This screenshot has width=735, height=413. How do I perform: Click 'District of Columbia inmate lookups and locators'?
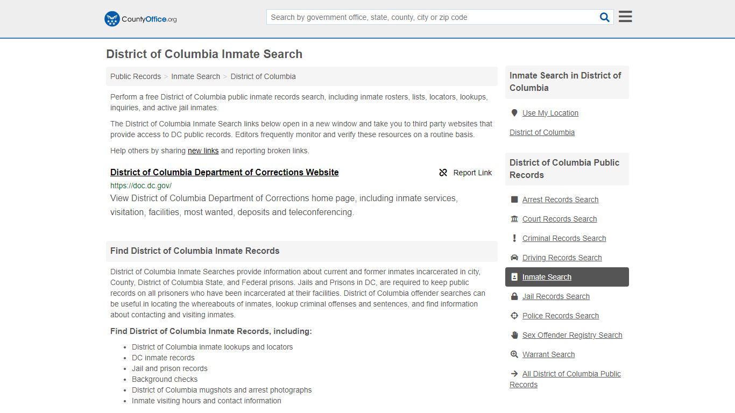[213, 347]
